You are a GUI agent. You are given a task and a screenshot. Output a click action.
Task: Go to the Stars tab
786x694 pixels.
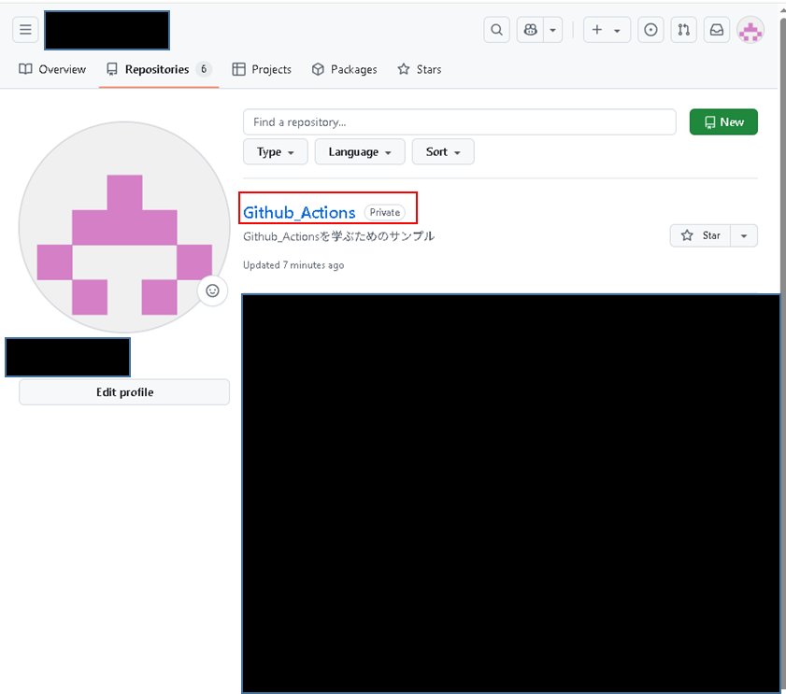click(x=420, y=69)
